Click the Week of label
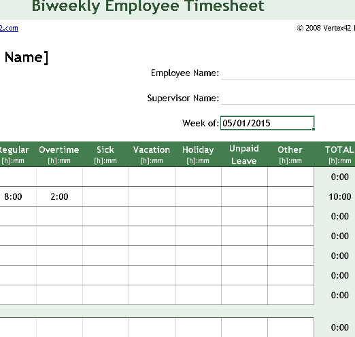Screen dimensions: 355x337 click(x=201, y=123)
